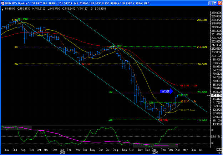Click the volume readout V:19.137
The image size is (223, 155).
point(82,9)
